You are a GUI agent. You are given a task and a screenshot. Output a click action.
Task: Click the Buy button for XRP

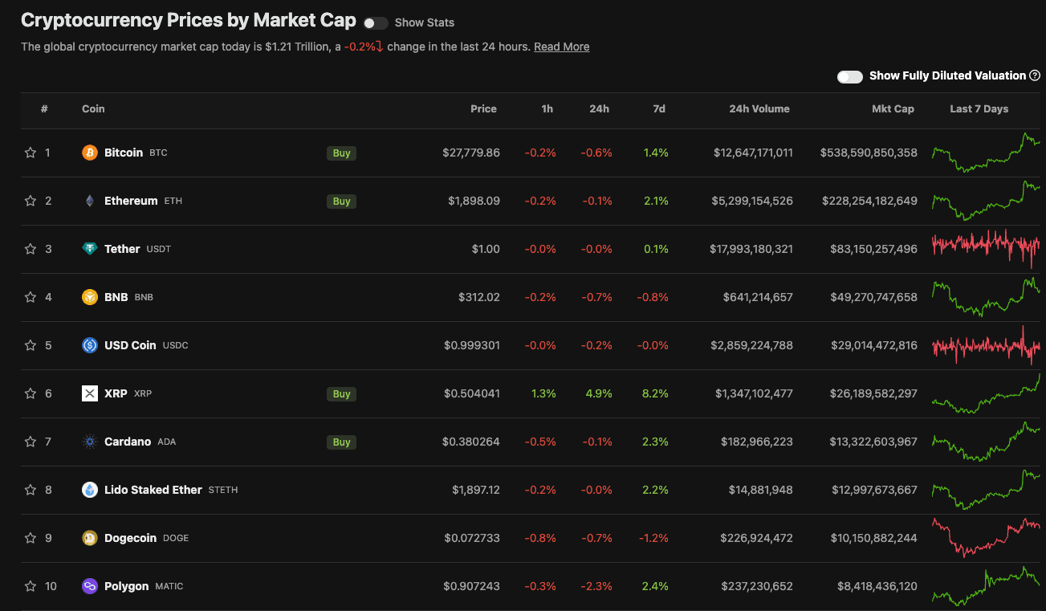tap(341, 393)
